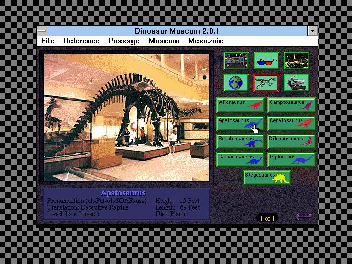The width and height of the screenshot is (352, 264).
Task: Open the Mesozoic menu
Action: click(x=205, y=41)
